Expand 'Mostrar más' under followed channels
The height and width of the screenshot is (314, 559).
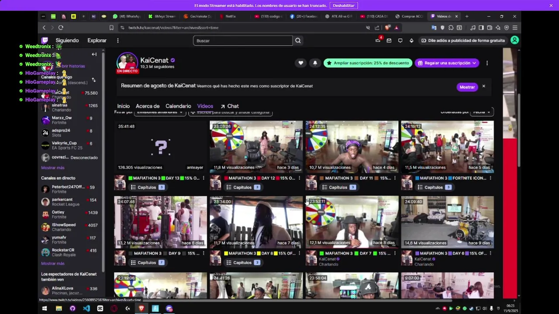52,168
